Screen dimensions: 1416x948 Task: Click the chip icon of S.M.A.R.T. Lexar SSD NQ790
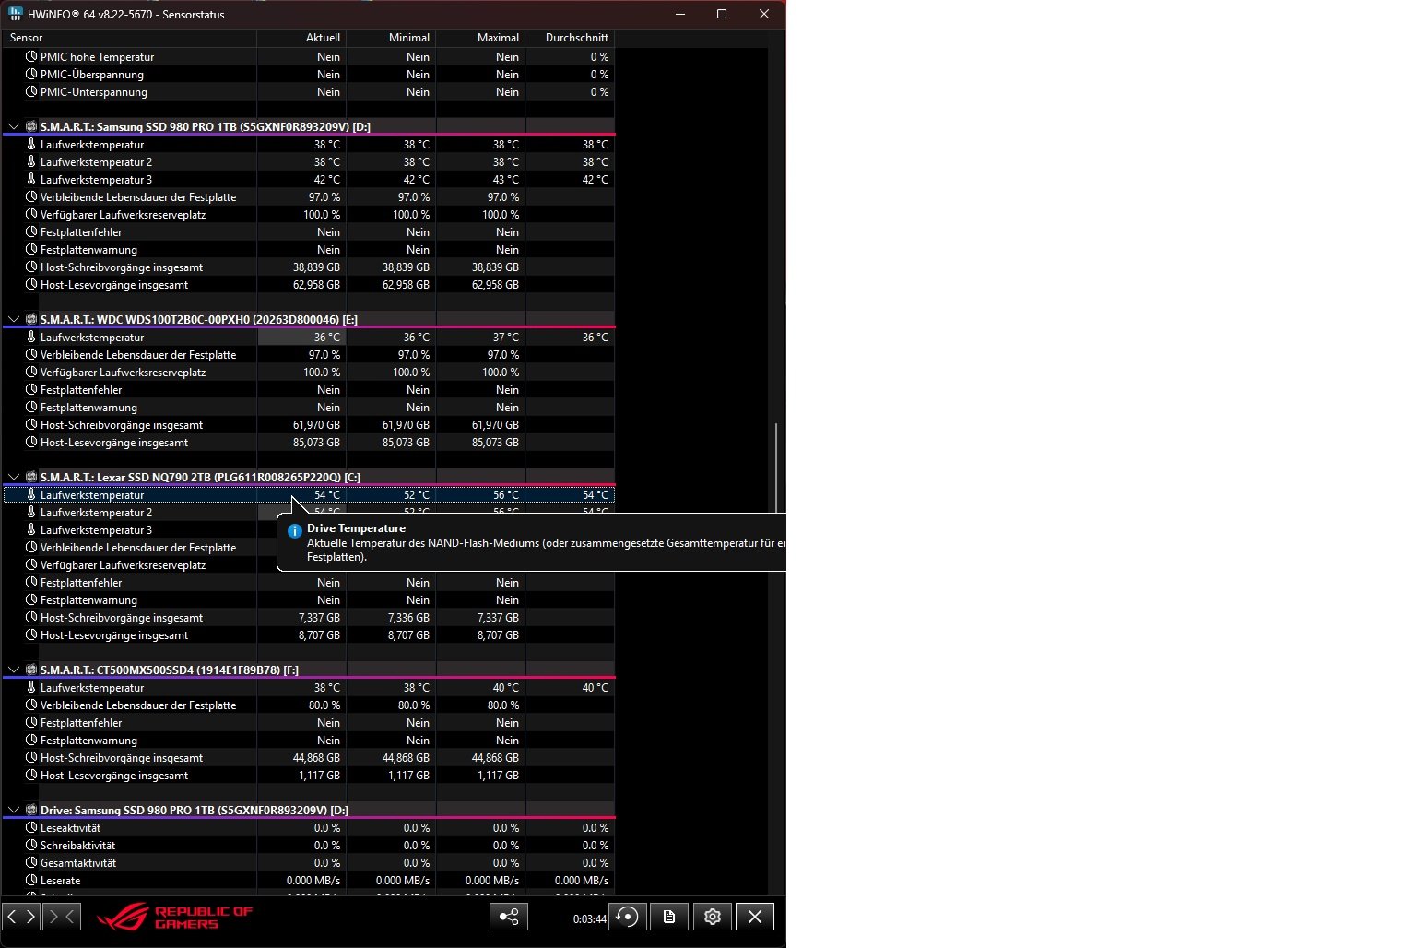(31, 477)
